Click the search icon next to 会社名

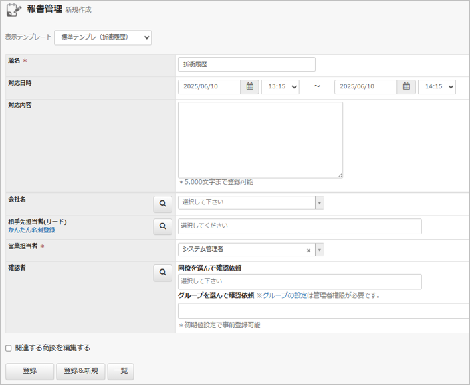point(162,203)
